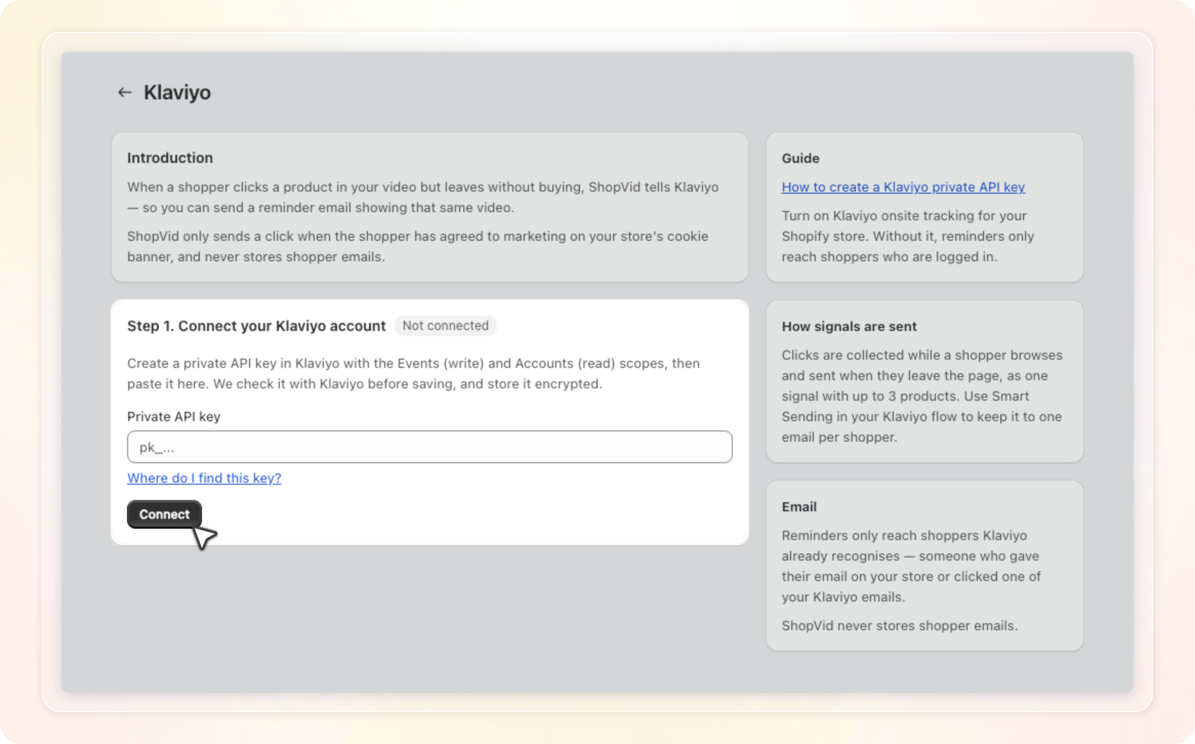Click the paragraph starting 'Turn on Klaviyo onsite tracking'

(908, 236)
